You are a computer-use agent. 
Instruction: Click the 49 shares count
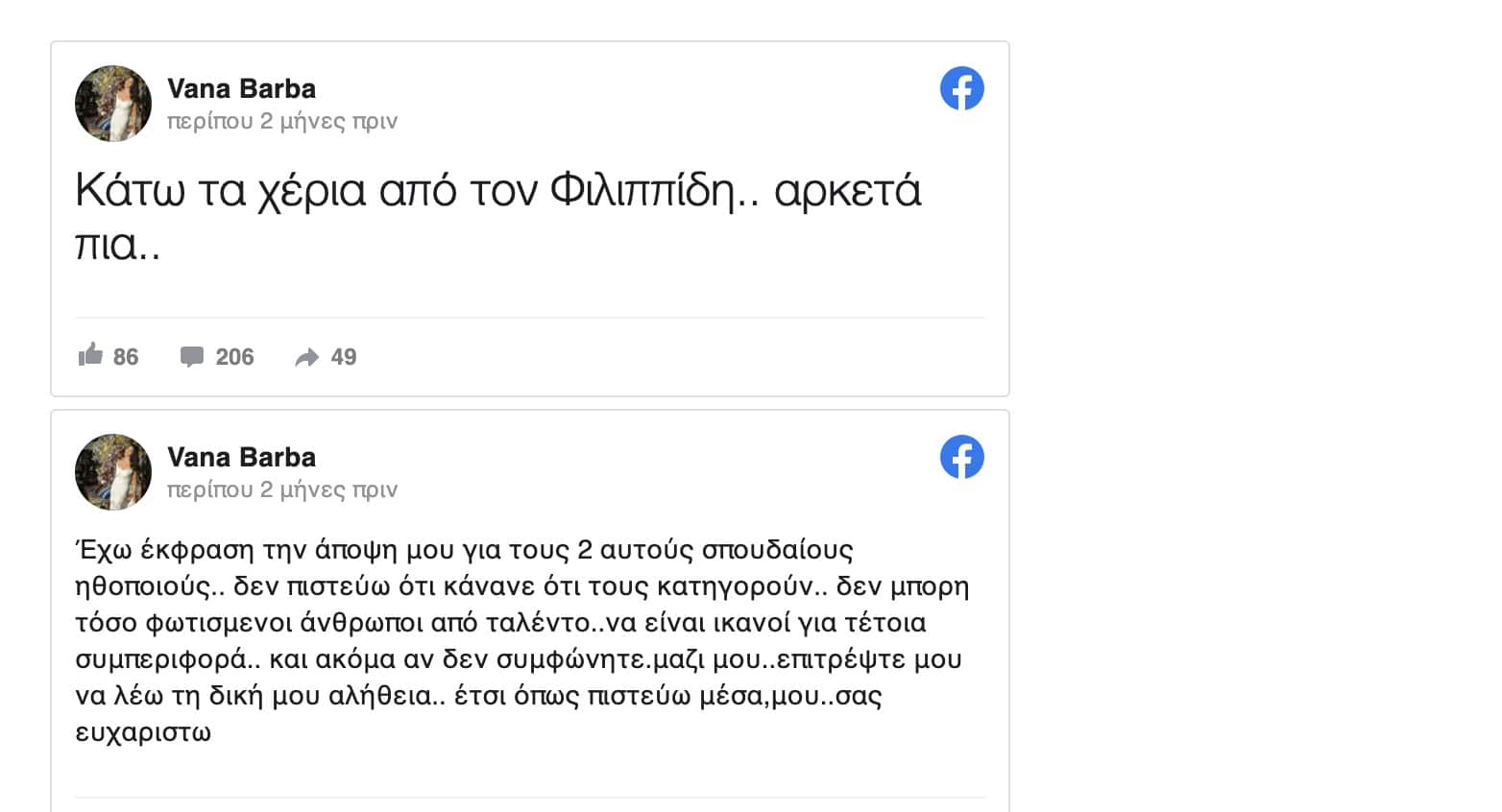point(344,357)
